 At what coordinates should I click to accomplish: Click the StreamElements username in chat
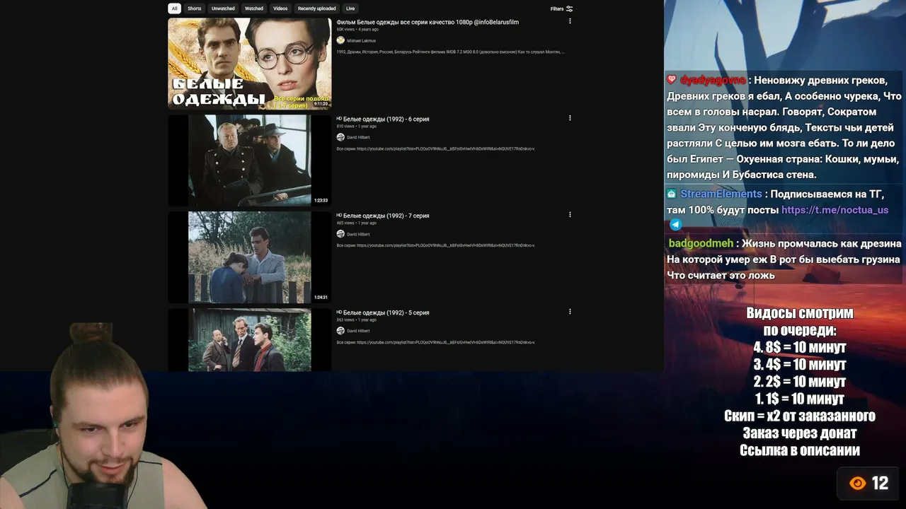[x=721, y=194]
